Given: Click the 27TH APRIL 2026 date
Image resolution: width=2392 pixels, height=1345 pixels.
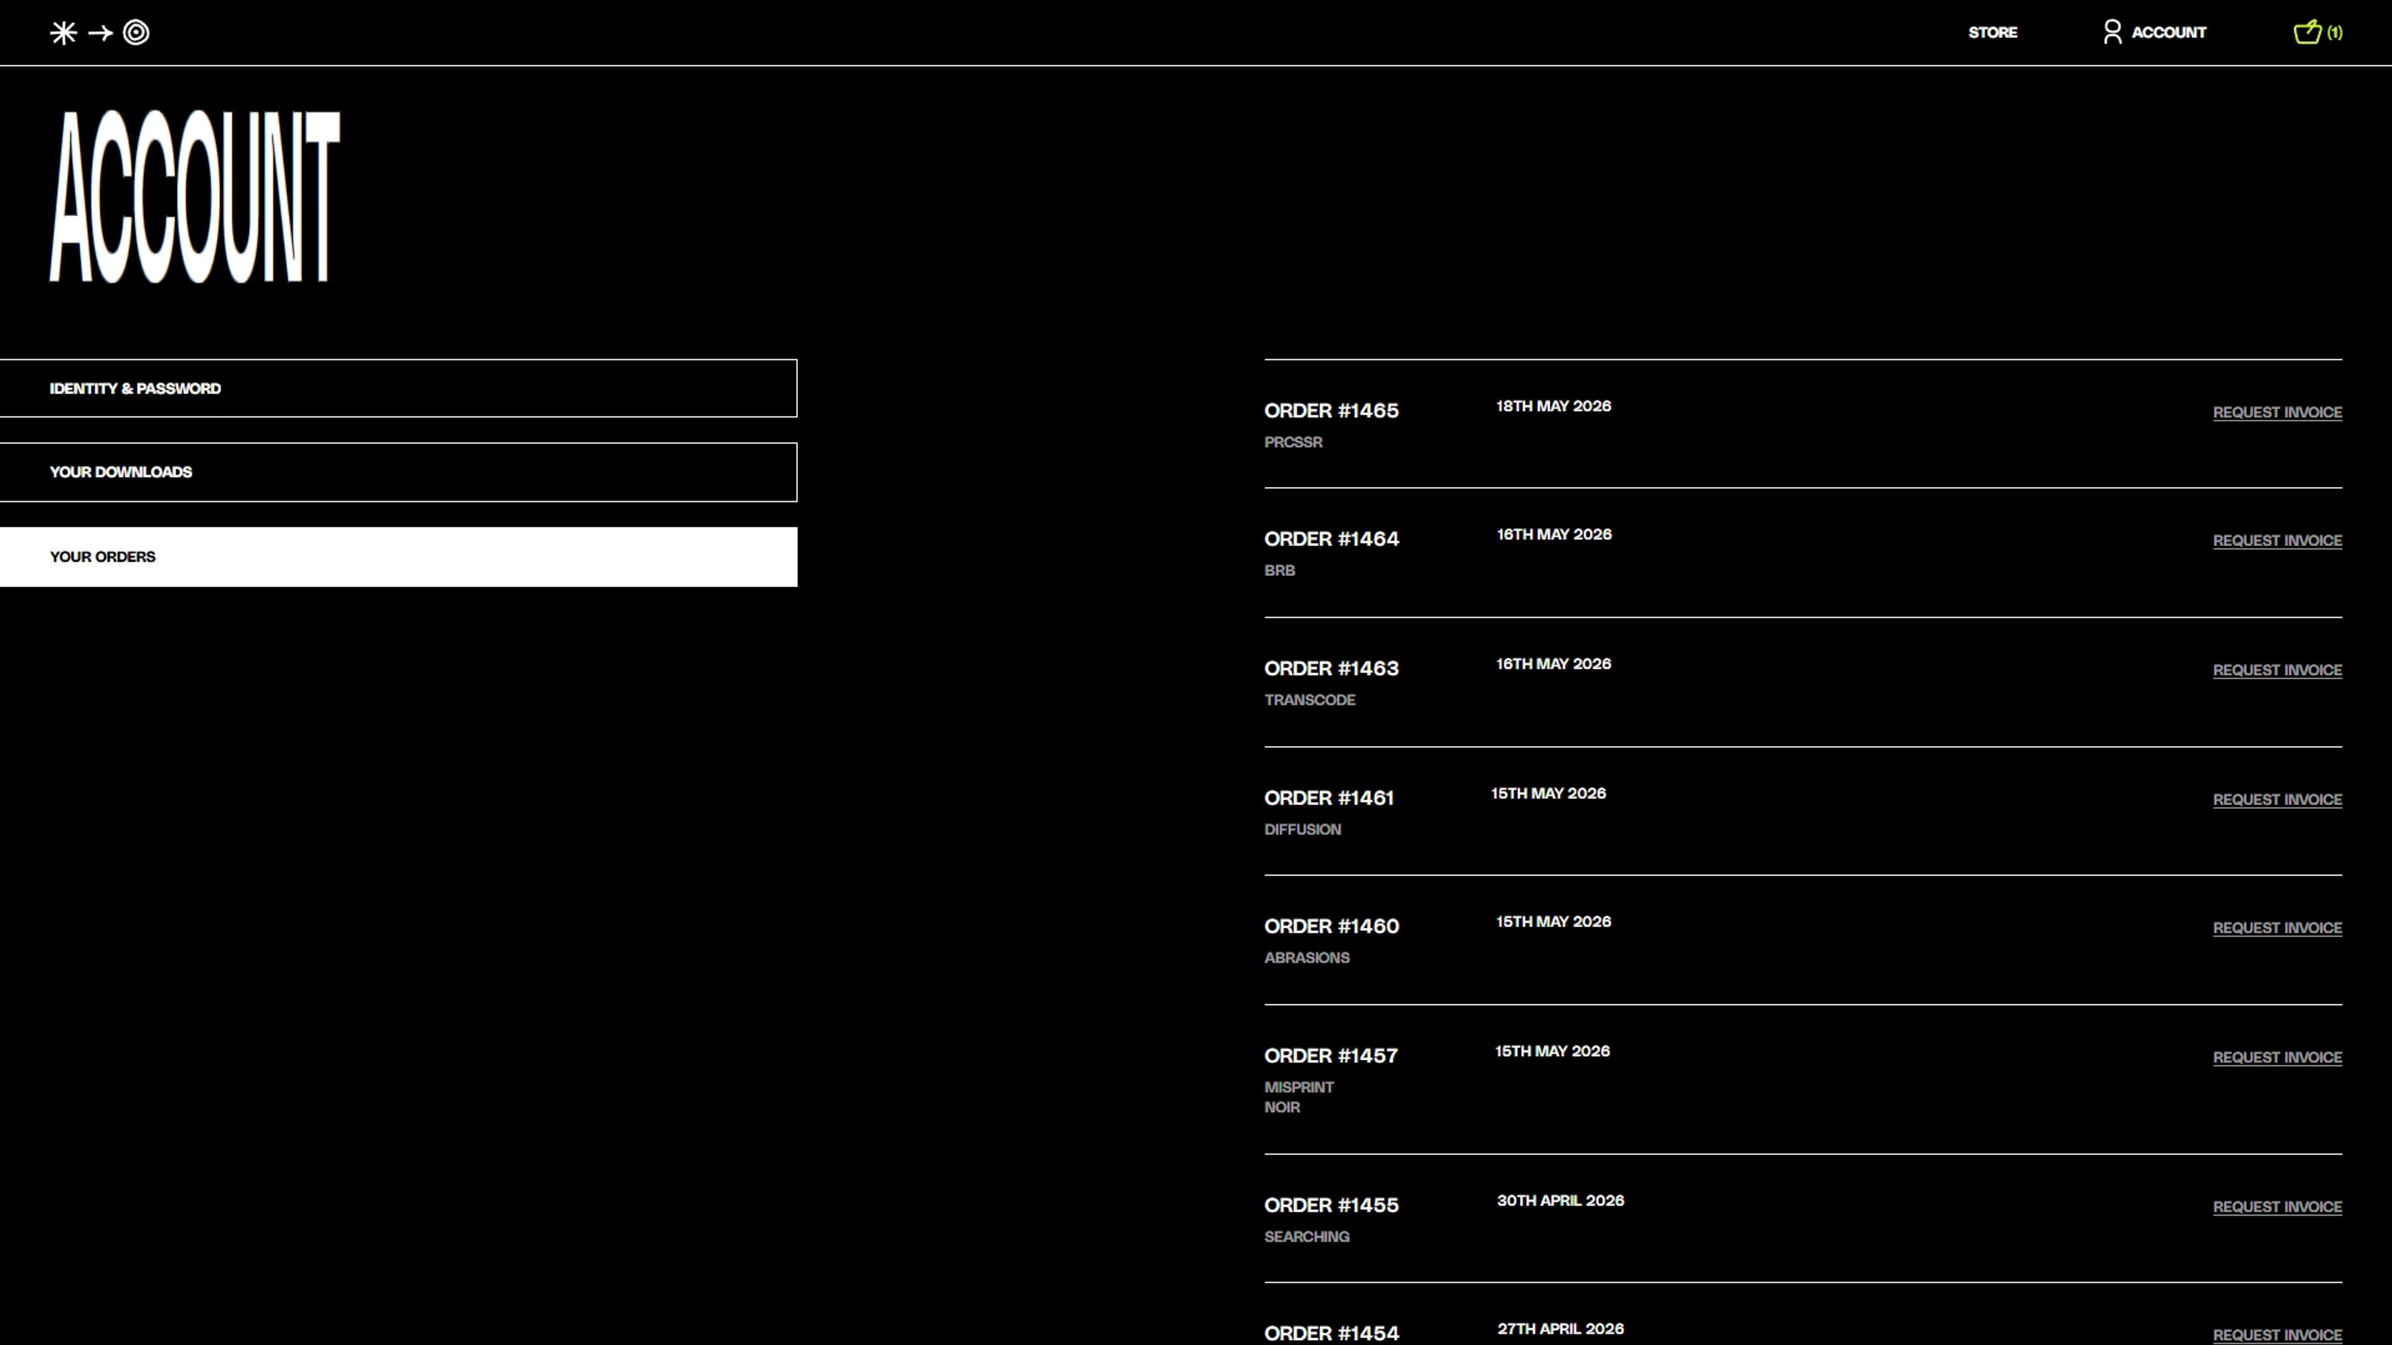Looking at the screenshot, I should [1560, 1328].
